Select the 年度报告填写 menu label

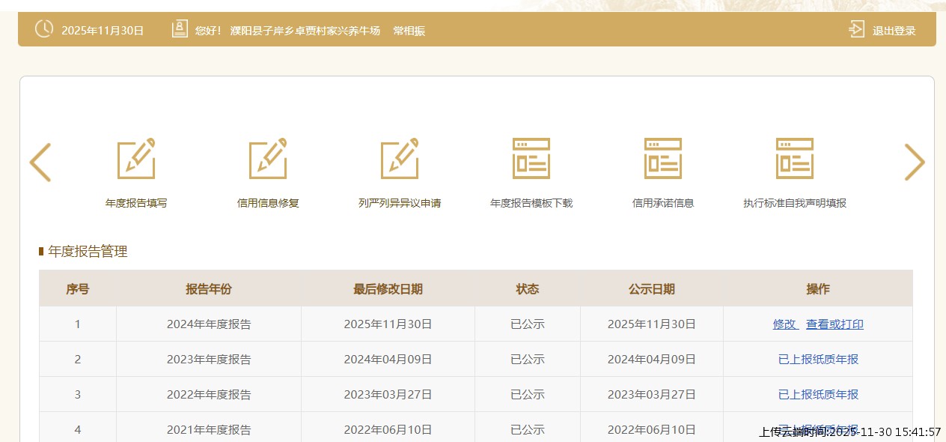click(136, 203)
